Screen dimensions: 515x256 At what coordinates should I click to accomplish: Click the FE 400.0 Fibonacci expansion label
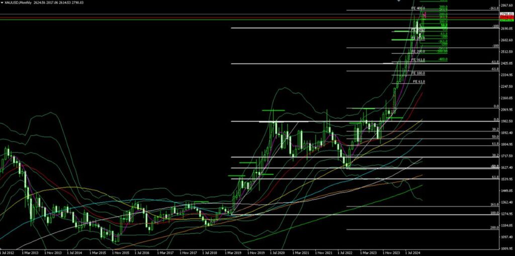418,8
